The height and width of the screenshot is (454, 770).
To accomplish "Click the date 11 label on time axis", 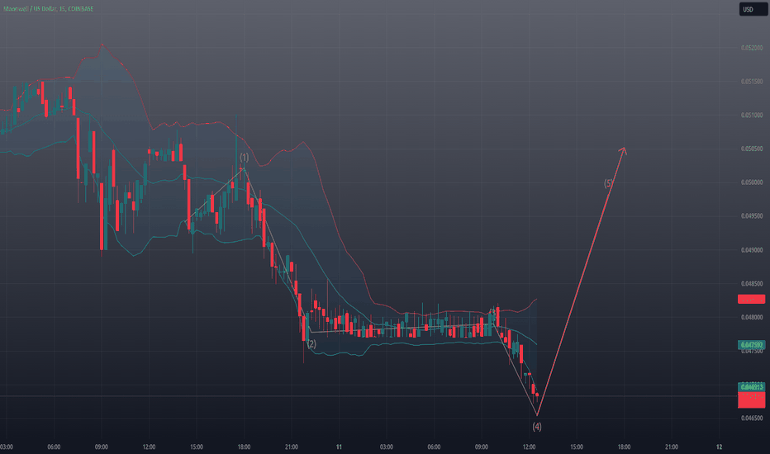I will (339, 447).
